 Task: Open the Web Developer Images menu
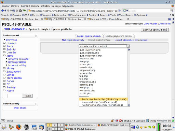click(46, 15)
